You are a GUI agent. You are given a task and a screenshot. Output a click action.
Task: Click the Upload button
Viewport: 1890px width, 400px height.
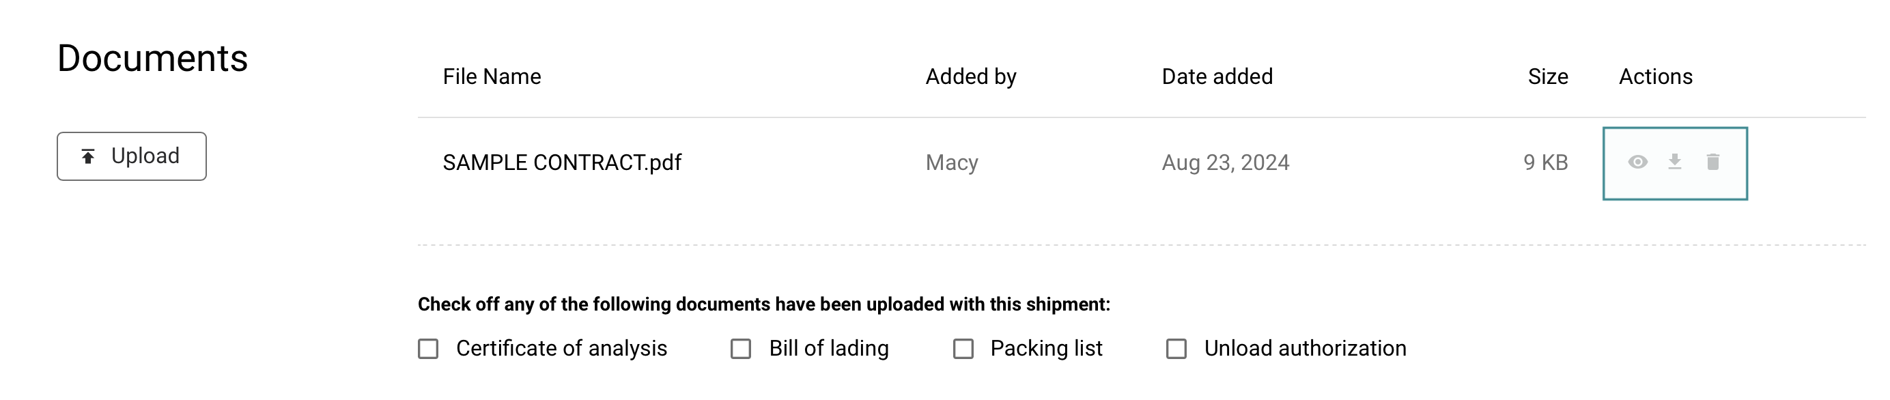coord(132,156)
